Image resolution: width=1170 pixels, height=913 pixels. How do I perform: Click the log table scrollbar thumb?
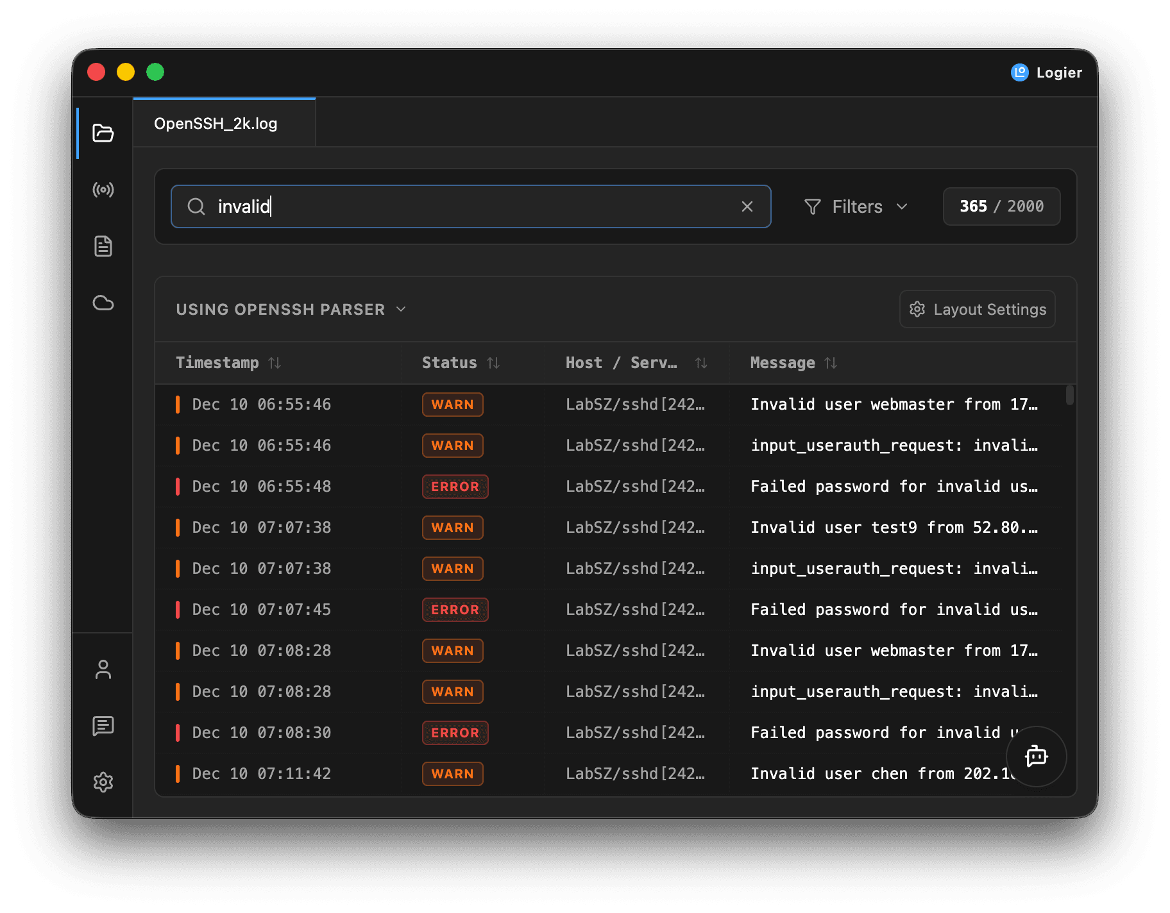[x=1070, y=395]
